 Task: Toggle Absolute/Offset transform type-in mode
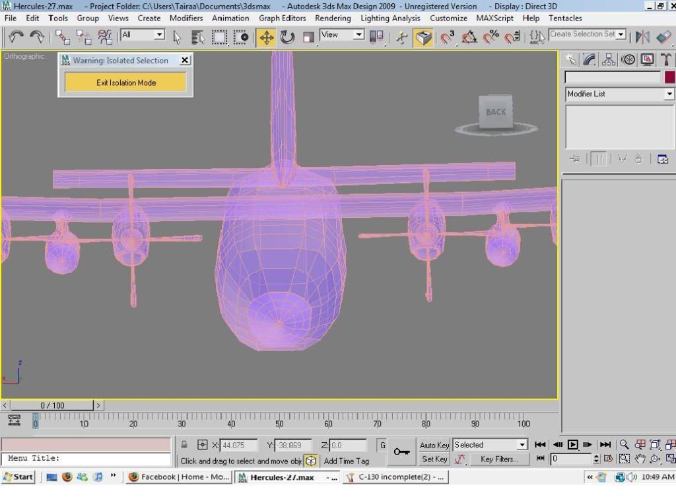(x=202, y=445)
